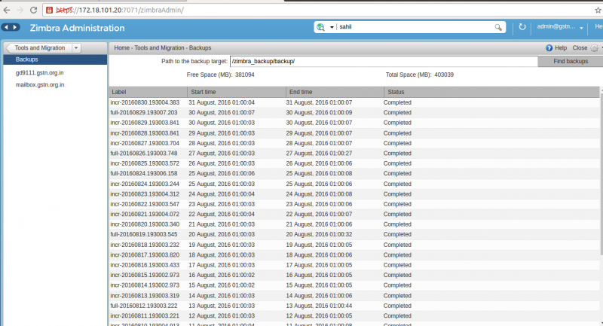Refresh Zimbra view with circular arrow icon
The image size is (603, 326).
tap(522, 27)
